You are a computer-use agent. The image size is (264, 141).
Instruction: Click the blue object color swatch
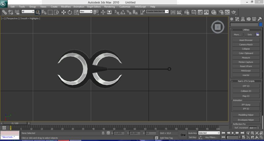(261, 24)
